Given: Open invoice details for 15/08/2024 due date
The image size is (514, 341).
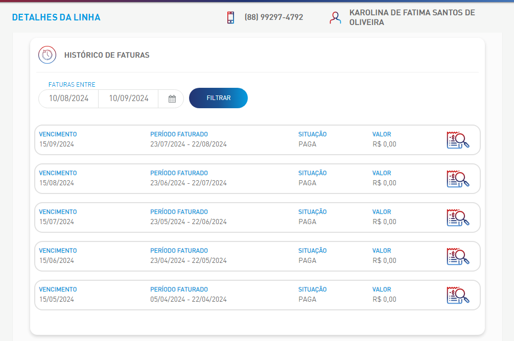Looking at the screenshot, I should coord(458,179).
